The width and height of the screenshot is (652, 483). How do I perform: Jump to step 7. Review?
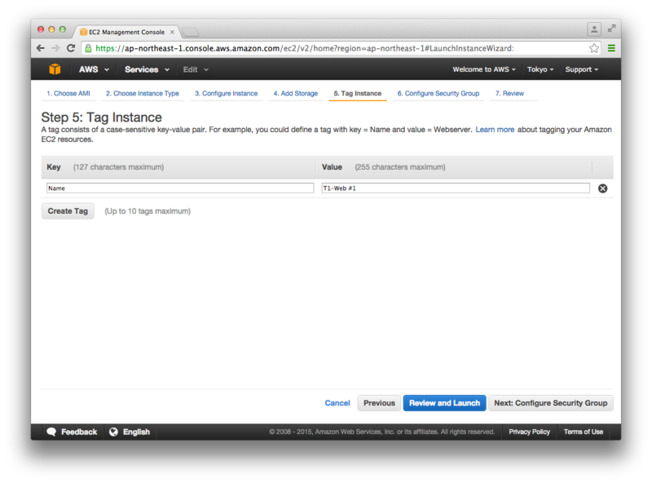pos(509,93)
